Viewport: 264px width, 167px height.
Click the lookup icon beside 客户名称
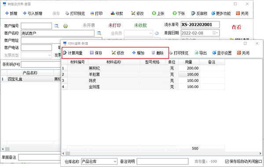[99, 33]
